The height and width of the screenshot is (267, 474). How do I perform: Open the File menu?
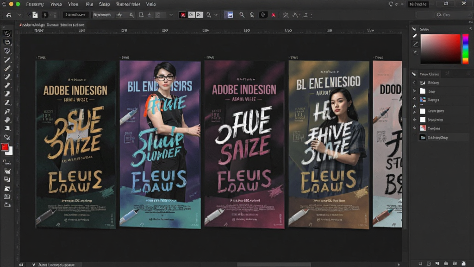click(x=89, y=4)
